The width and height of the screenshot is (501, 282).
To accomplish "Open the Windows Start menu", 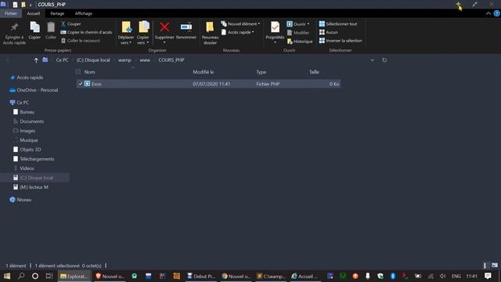I will pyautogui.click(x=7, y=276).
